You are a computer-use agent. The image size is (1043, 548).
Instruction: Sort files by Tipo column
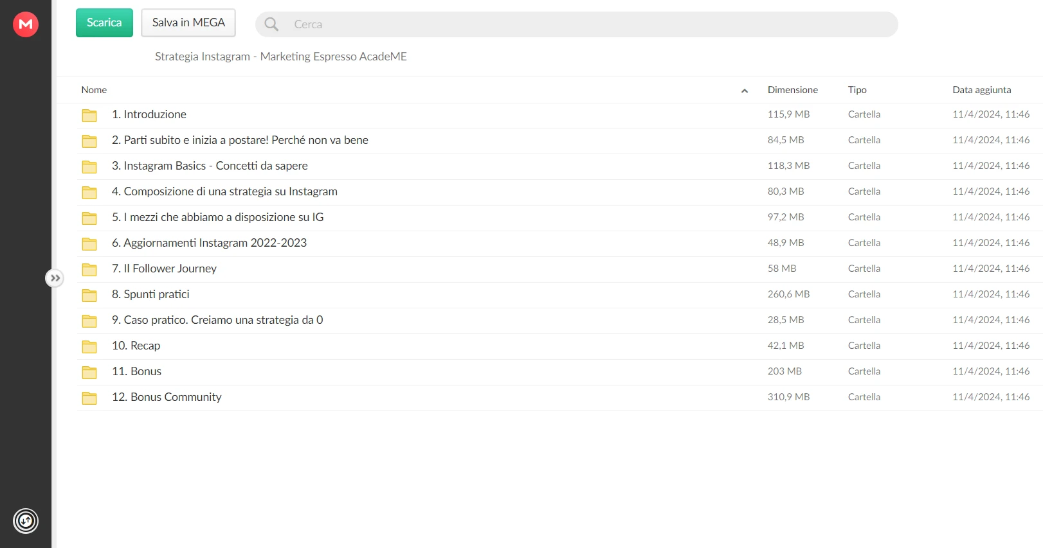(857, 90)
